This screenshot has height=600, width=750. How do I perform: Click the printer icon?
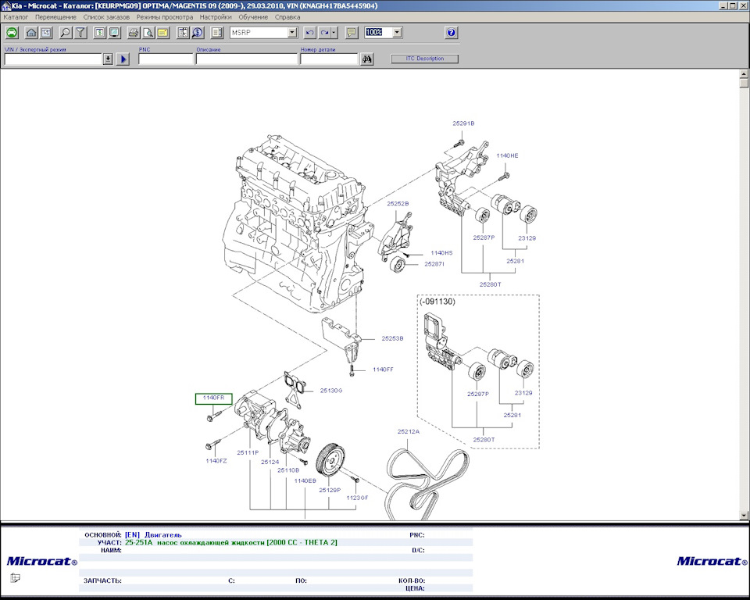(134, 33)
